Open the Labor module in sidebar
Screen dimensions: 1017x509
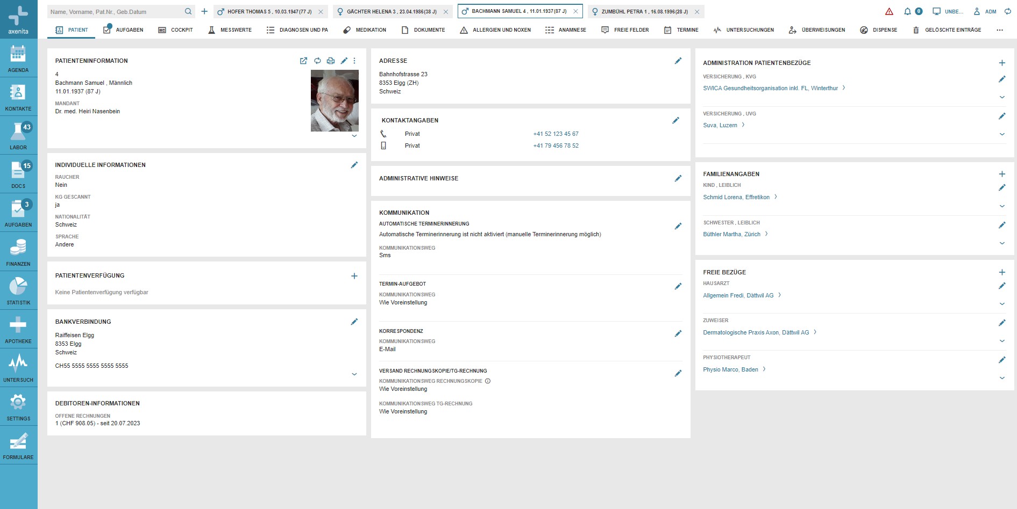pos(18,135)
